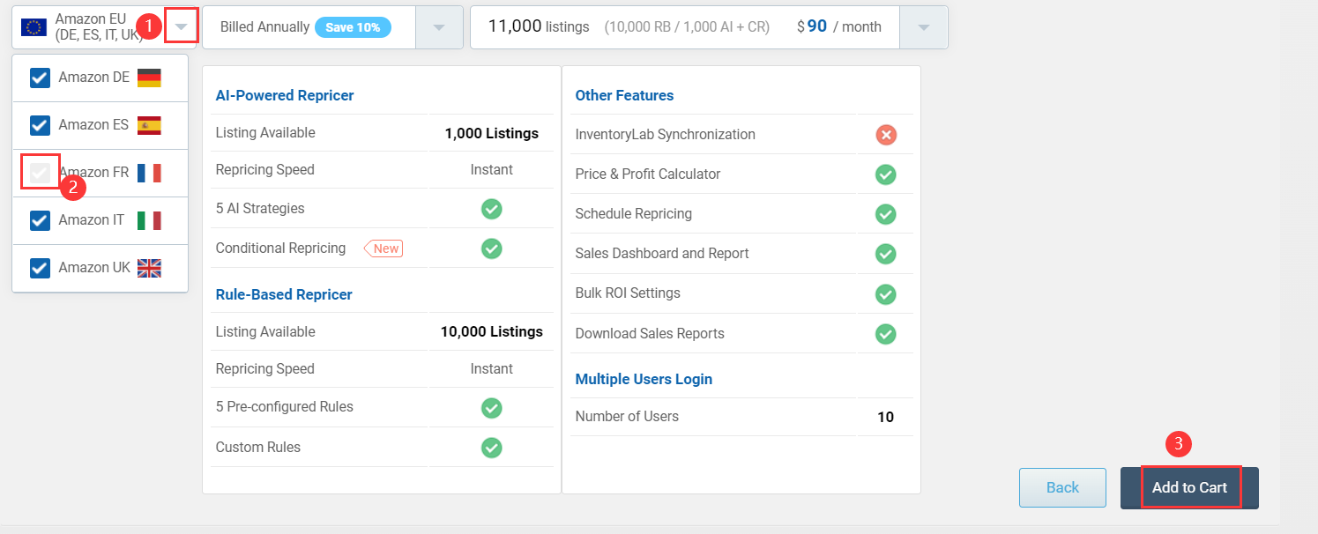The image size is (1318, 534).
Task: Uncheck the Amazon ES checkbox
Action: coord(40,125)
